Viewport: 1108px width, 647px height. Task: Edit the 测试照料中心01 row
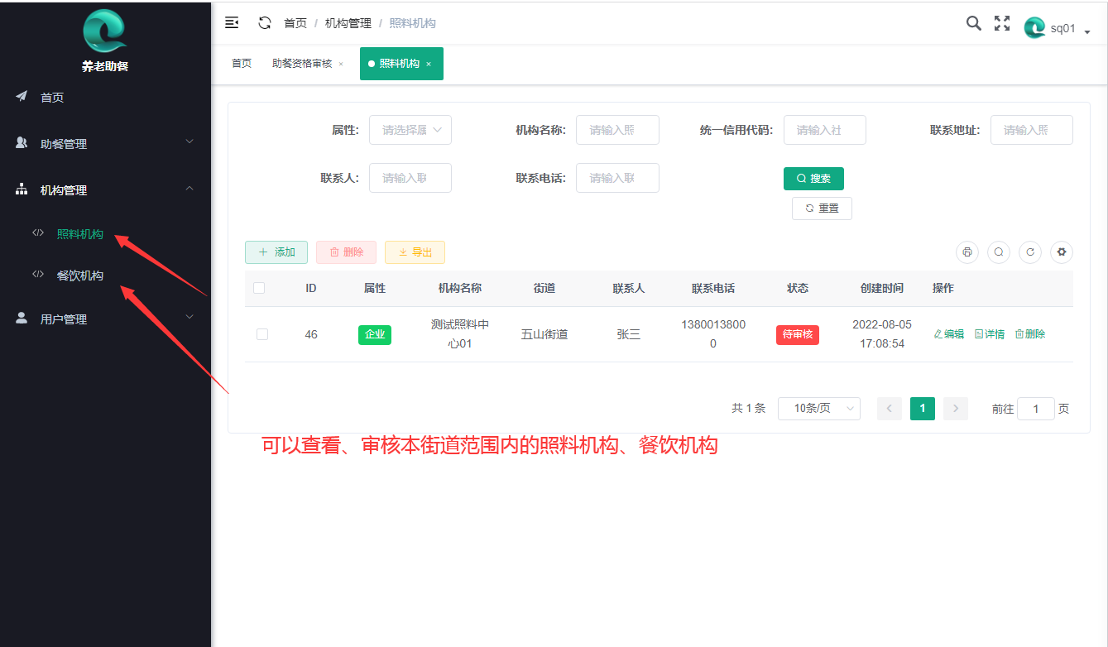click(948, 334)
